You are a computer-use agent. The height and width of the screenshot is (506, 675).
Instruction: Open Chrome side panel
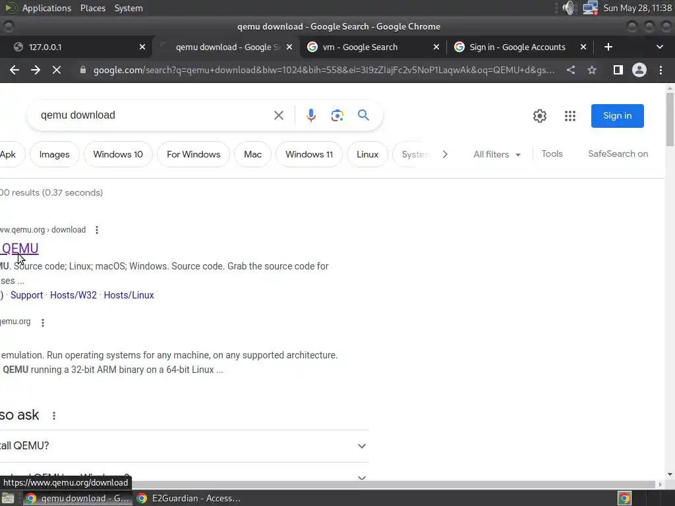618,70
